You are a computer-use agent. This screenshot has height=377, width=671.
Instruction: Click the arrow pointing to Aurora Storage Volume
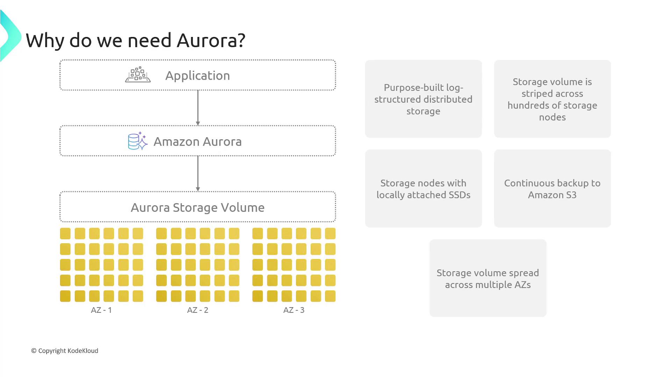[198, 173]
